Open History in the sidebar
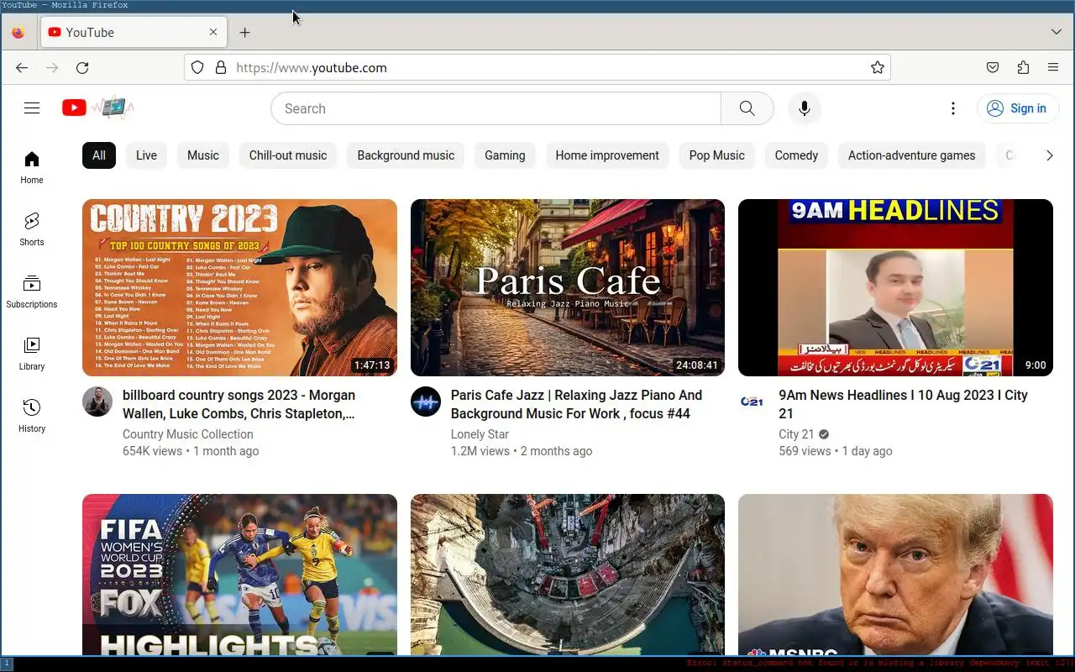This screenshot has height=672, width=1075. 32,416
